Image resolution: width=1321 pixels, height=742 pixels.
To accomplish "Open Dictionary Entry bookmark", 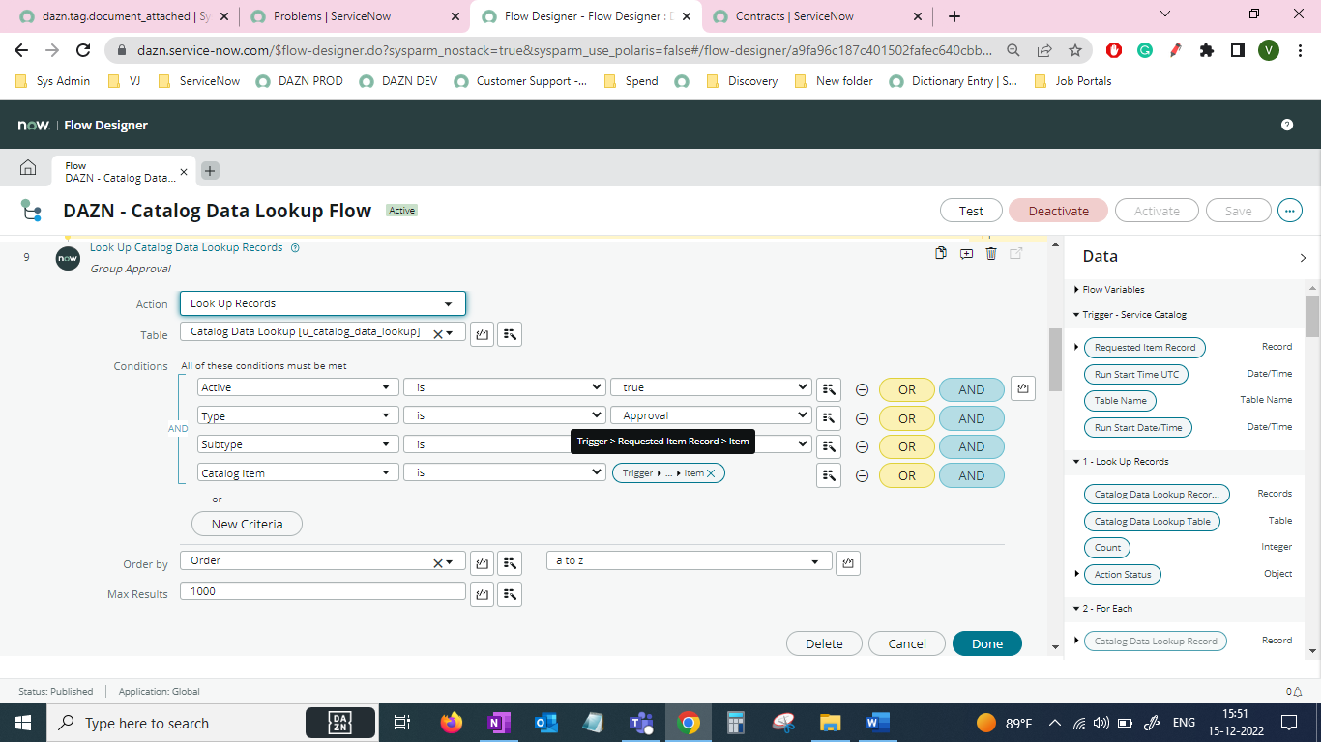I will [954, 81].
